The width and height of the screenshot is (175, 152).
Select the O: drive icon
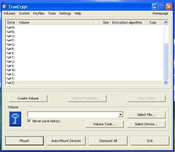click(x=9, y=36)
